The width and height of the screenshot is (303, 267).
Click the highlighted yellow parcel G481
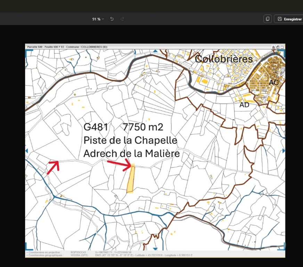point(131,179)
